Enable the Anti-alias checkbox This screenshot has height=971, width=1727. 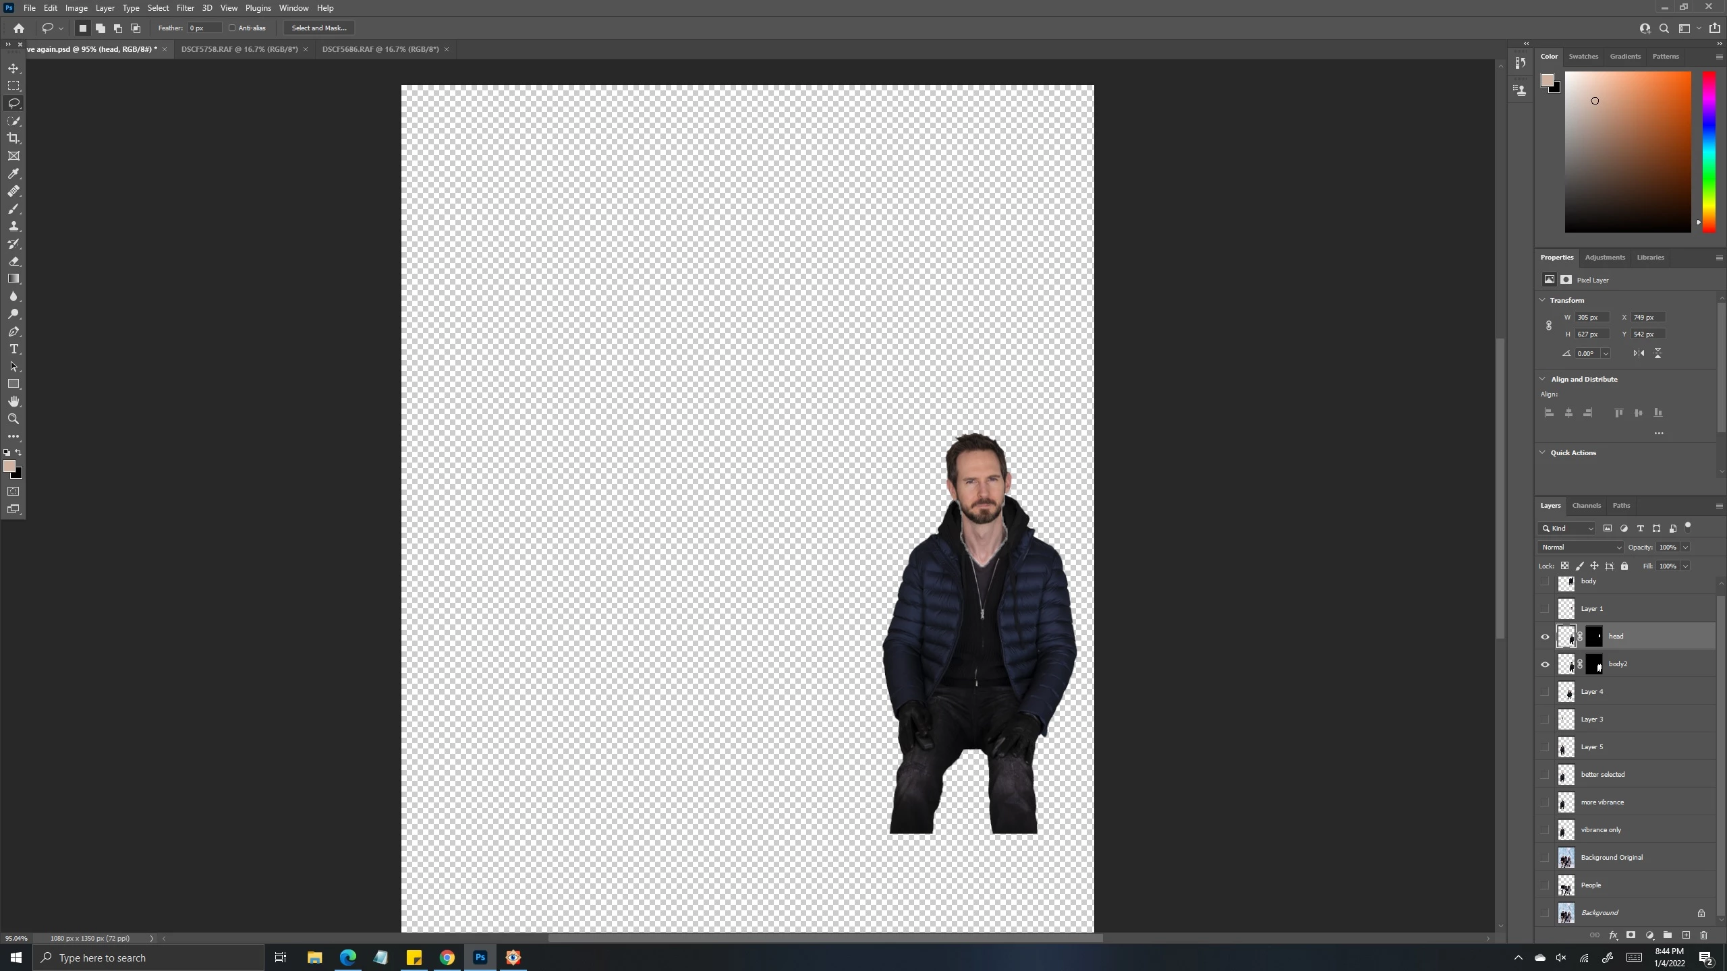click(233, 28)
